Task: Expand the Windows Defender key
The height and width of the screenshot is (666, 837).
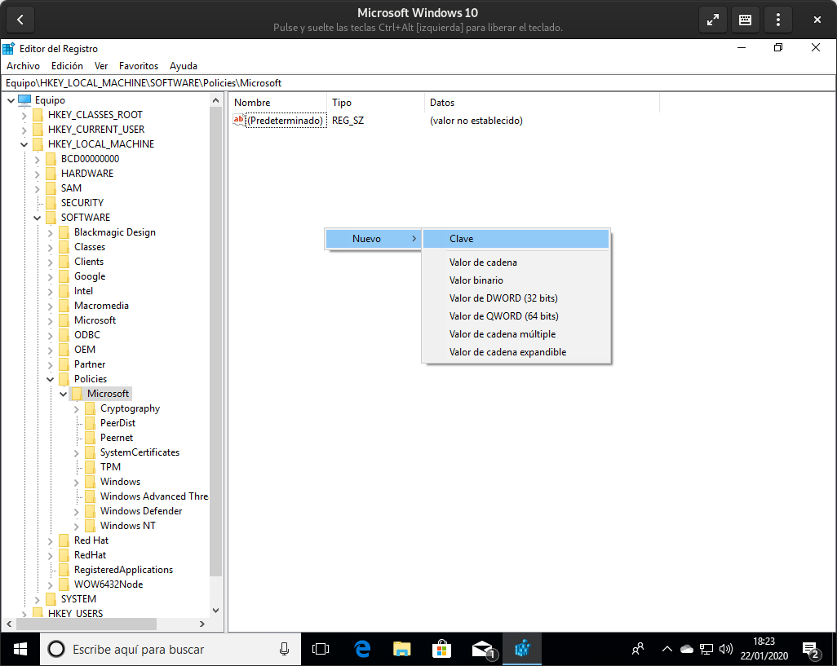Action: pos(77,512)
